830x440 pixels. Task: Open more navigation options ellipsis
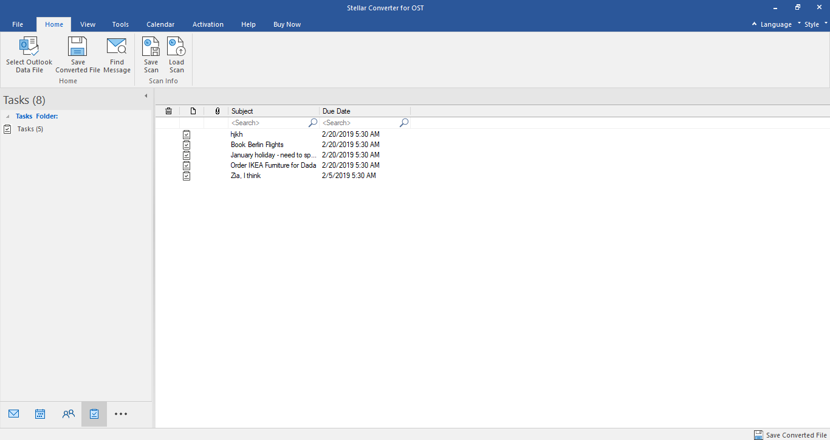(121, 414)
